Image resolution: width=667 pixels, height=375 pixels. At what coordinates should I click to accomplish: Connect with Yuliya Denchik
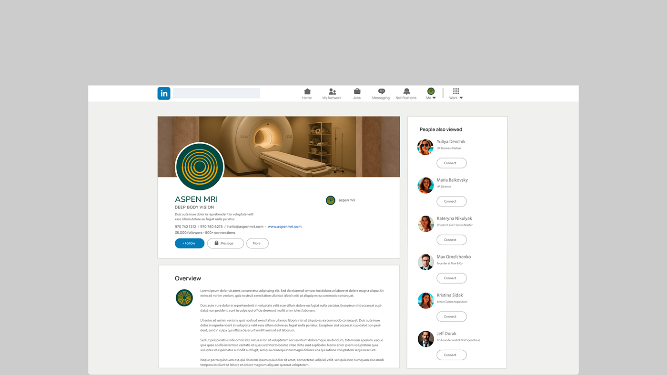click(x=452, y=163)
